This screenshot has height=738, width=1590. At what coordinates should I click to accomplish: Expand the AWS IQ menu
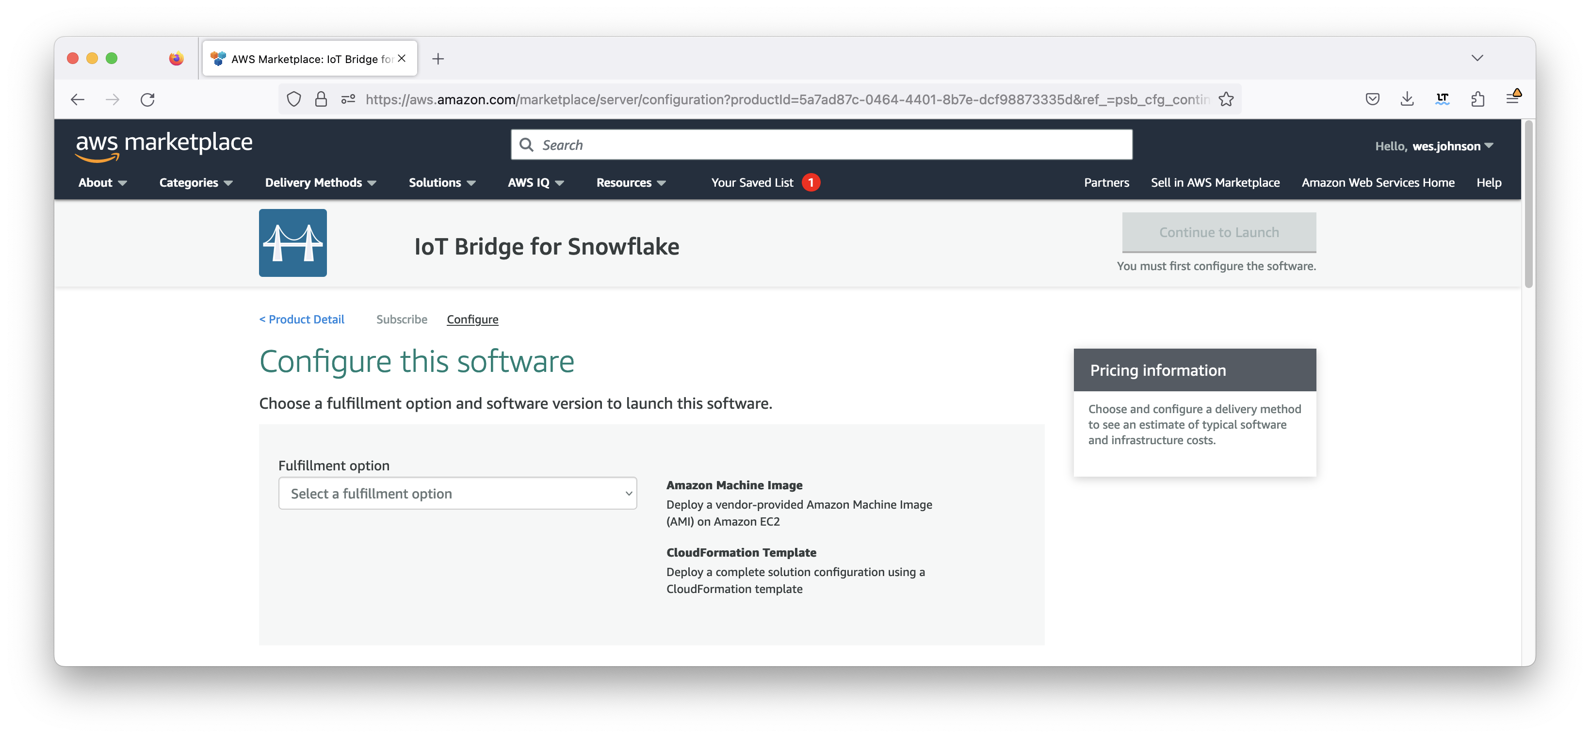point(536,183)
